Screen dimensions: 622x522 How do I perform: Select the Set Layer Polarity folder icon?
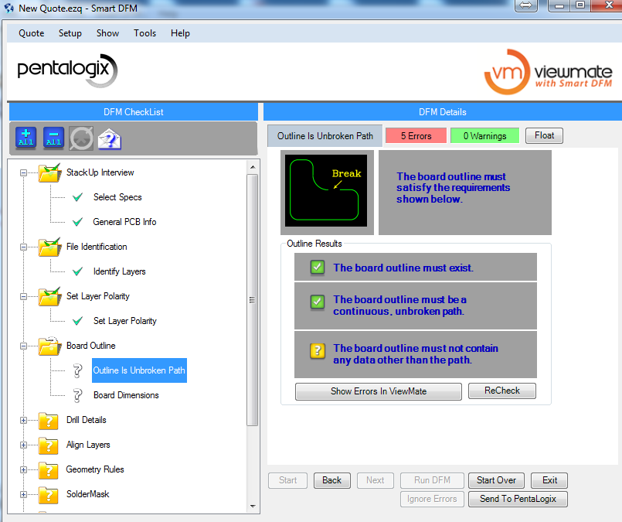click(x=49, y=296)
